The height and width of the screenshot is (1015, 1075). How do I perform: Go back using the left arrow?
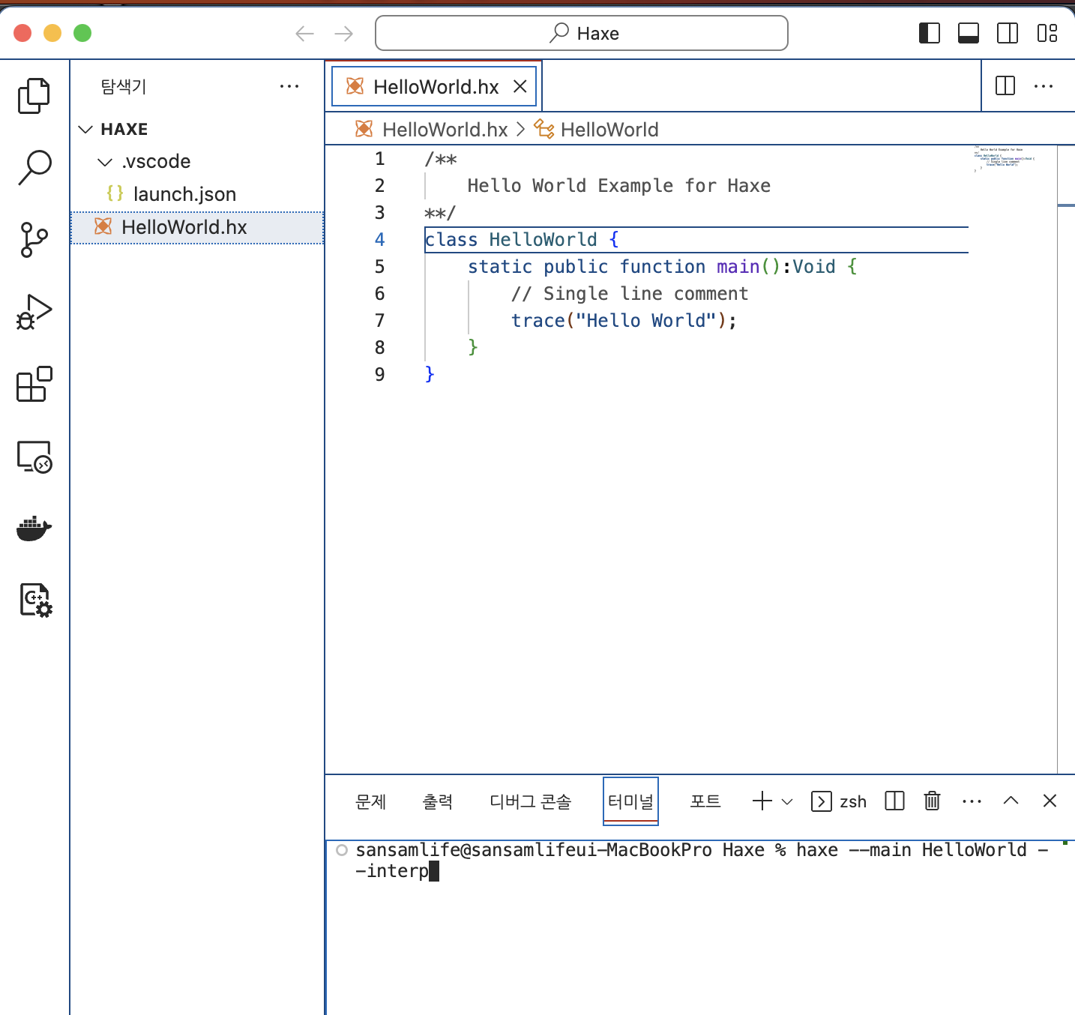click(304, 33)
